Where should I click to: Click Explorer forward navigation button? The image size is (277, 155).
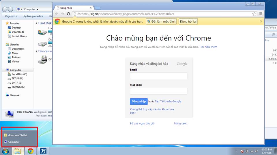10,9
